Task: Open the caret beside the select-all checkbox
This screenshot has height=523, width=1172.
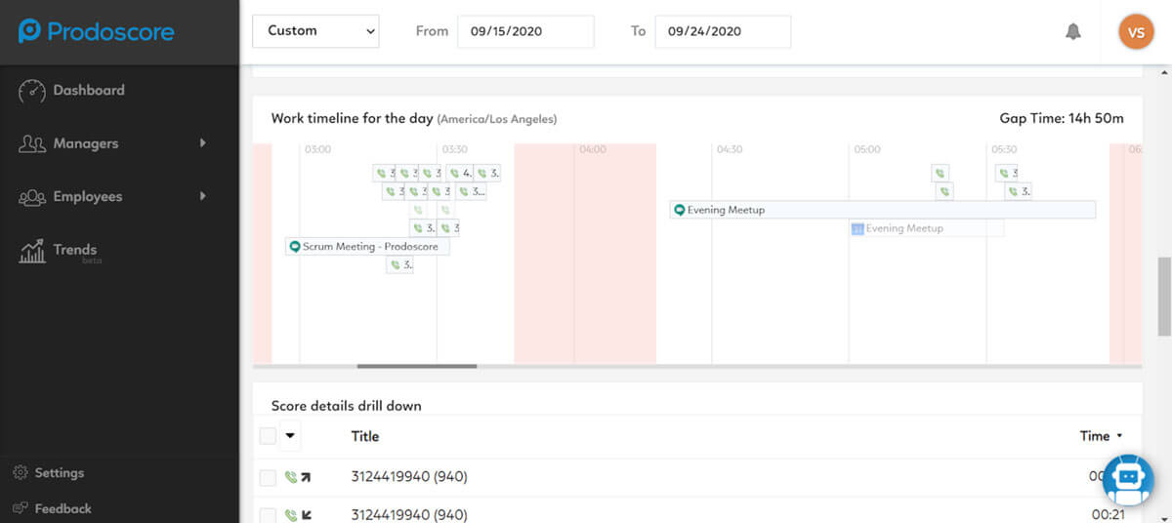Action: pyautogui.click(x=290, y=436)
